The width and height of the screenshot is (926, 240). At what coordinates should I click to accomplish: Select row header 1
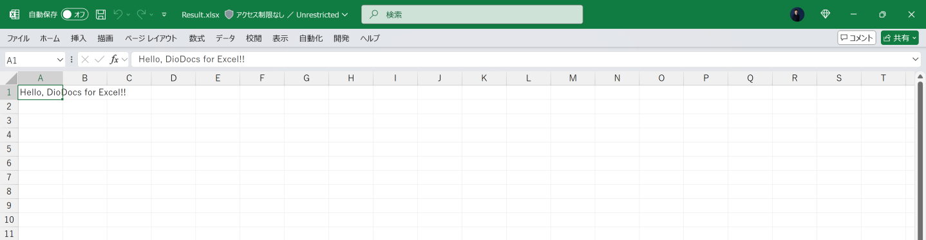(x=9, y=92)
